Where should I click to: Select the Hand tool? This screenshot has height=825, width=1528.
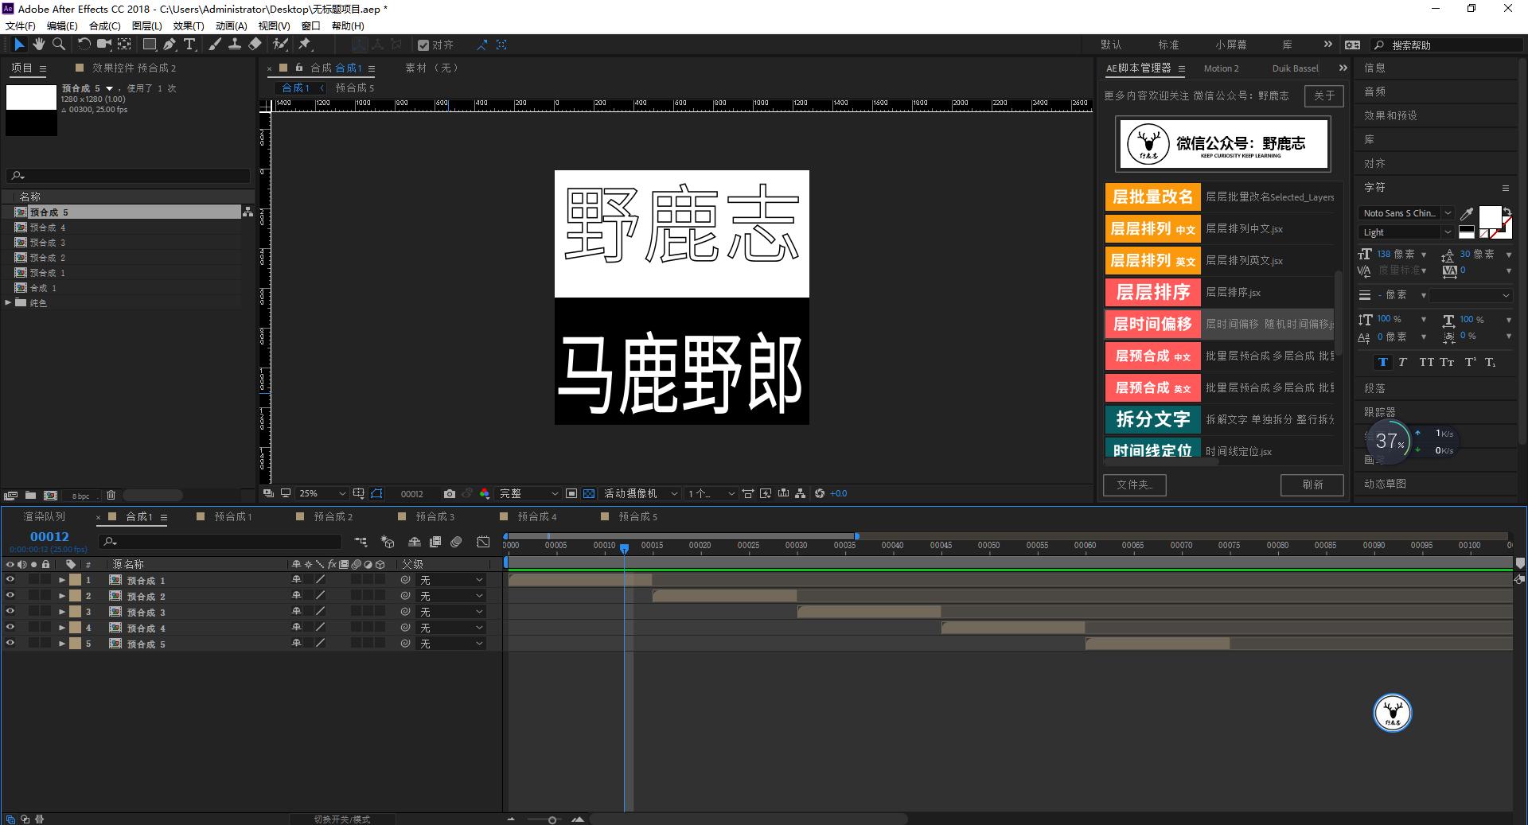click(x=38, y=45)
